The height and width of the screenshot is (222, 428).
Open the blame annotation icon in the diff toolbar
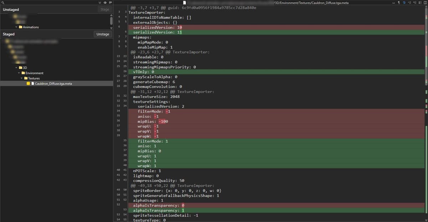tap(110, 2)
